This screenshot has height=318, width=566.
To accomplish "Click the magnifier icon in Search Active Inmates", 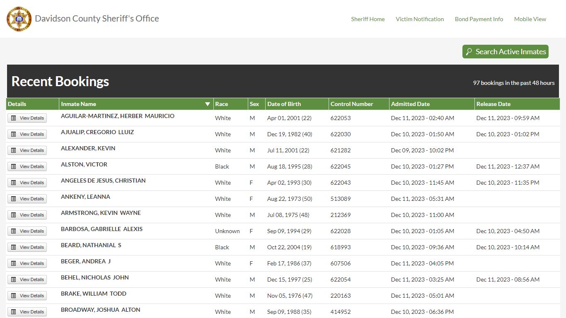I will point(469,52).
